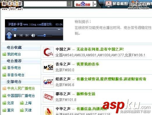Open the 中华之声 station title
This screenshot has height=115, width=152.
point(63,109)
